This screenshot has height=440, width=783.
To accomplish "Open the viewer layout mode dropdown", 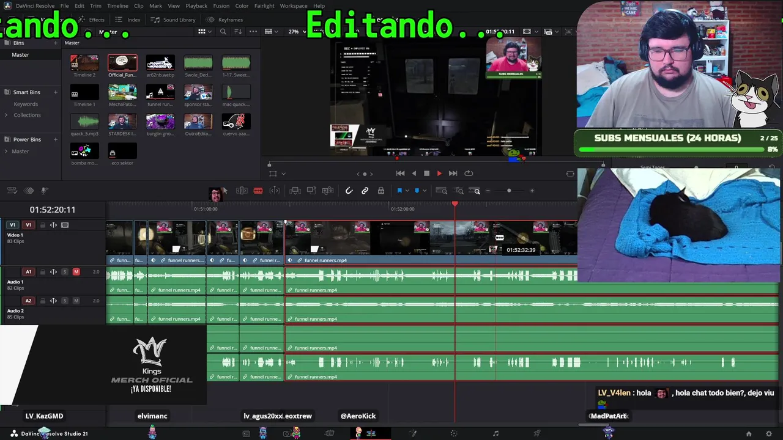I will pyautogui.click(x=271, y=32).
